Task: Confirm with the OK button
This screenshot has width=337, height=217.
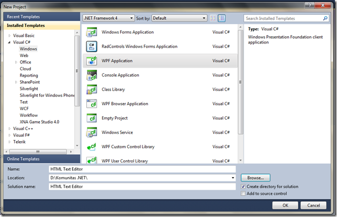Action: pyautogui.click(x=285, y=205)
